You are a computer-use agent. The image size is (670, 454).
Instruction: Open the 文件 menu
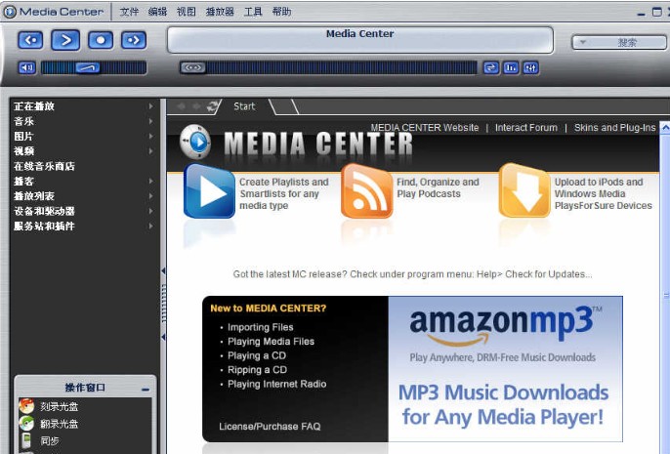pos(129,12)
